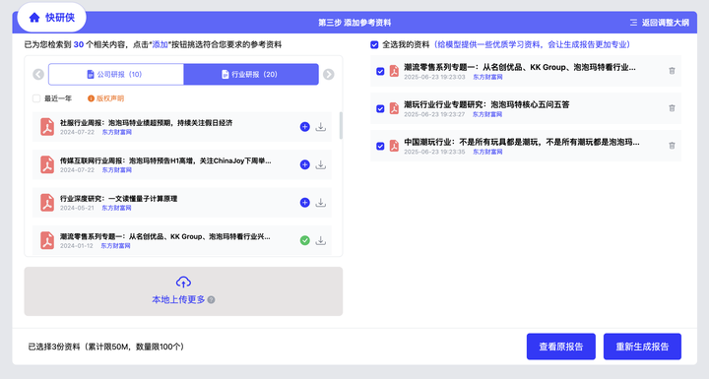
Task: Click the previous-tab left arrow
Action: click(x=38, y=74)
